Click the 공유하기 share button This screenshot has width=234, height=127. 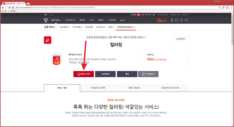coord(181,39)
